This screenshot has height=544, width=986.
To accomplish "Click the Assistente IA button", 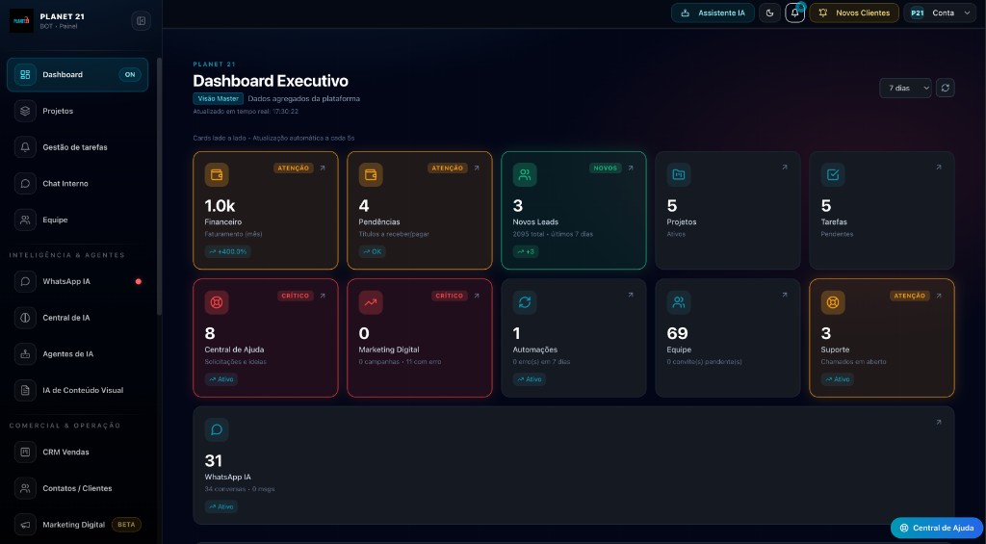I will coord(713,13).
